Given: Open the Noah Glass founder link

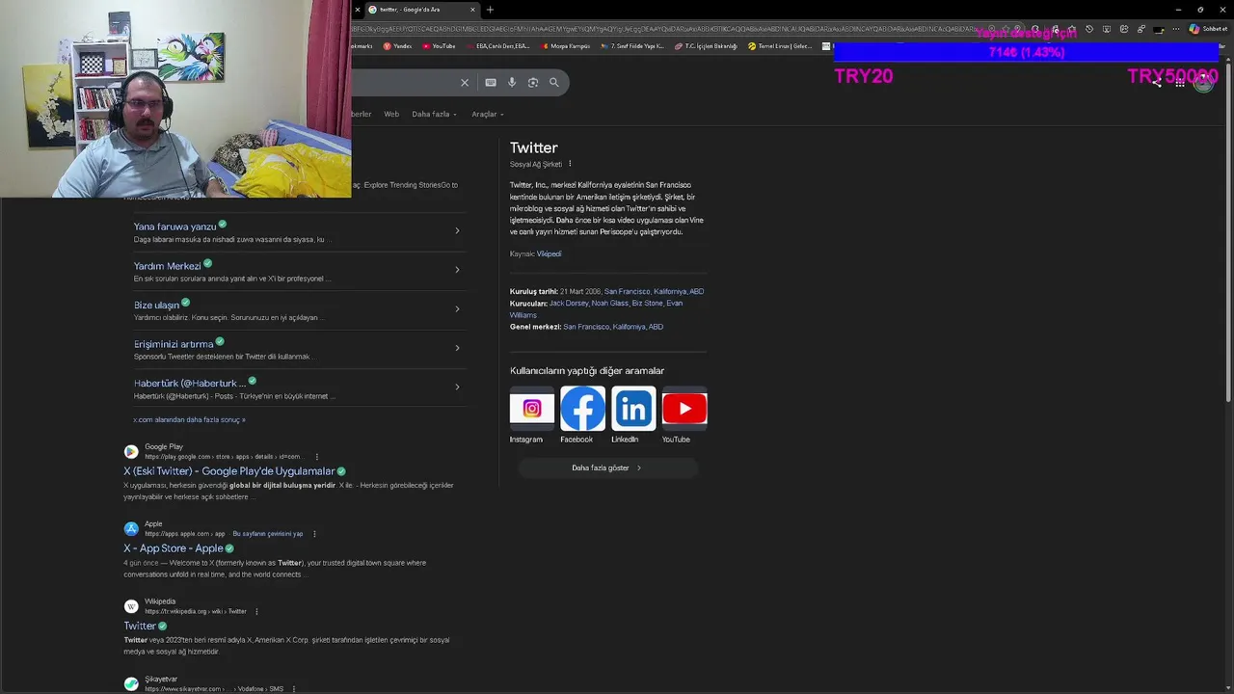Looking at the screenshot, I should [609, 304].
